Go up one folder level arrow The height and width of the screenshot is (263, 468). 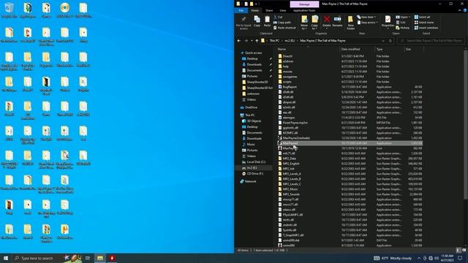pos(257,41)
